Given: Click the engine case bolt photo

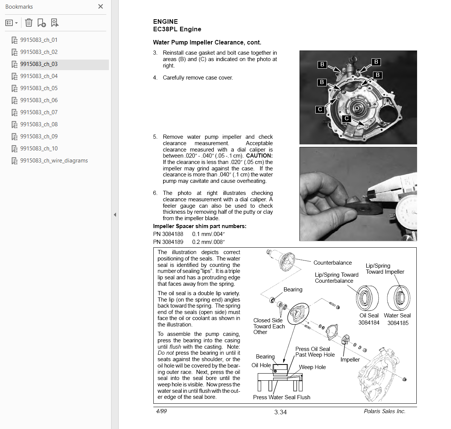Looking at the screenshot, I should click(x=358, y=97).
